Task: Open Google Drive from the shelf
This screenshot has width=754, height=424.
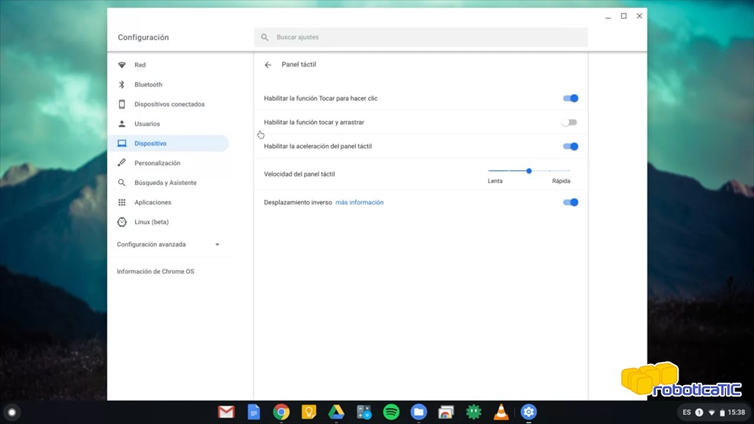Action: 336,412
